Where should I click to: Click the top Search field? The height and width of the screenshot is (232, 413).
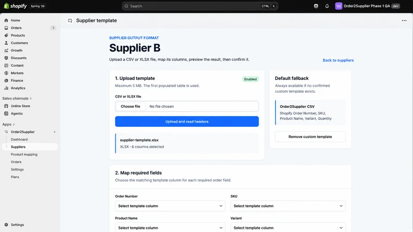pos(200,6)
